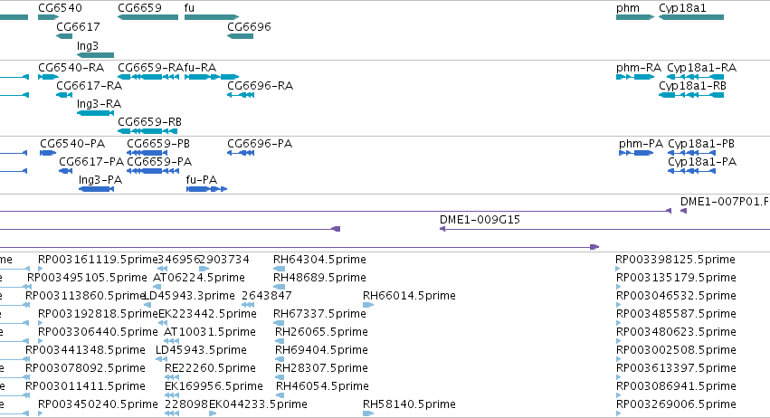Screen dimensions: 770x418
Task: Select the Cyp18a1 gene feature
Action: pyautogui.click(x=691, y=17)
